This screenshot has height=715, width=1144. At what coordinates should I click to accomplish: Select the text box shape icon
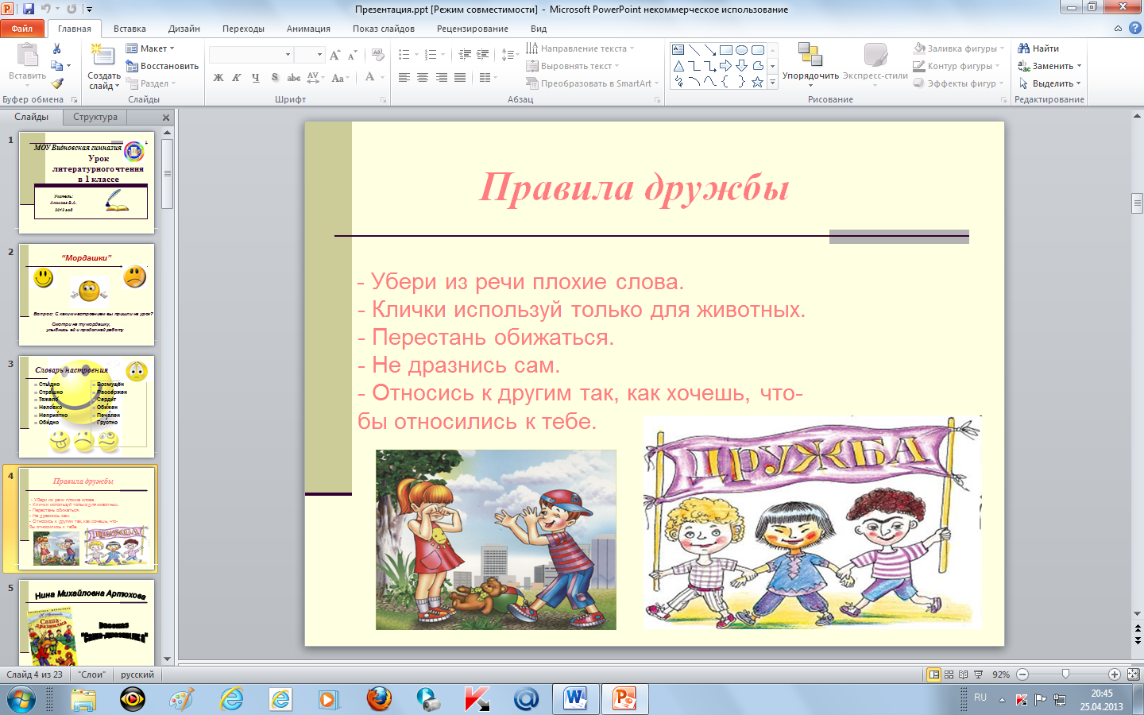678,49
